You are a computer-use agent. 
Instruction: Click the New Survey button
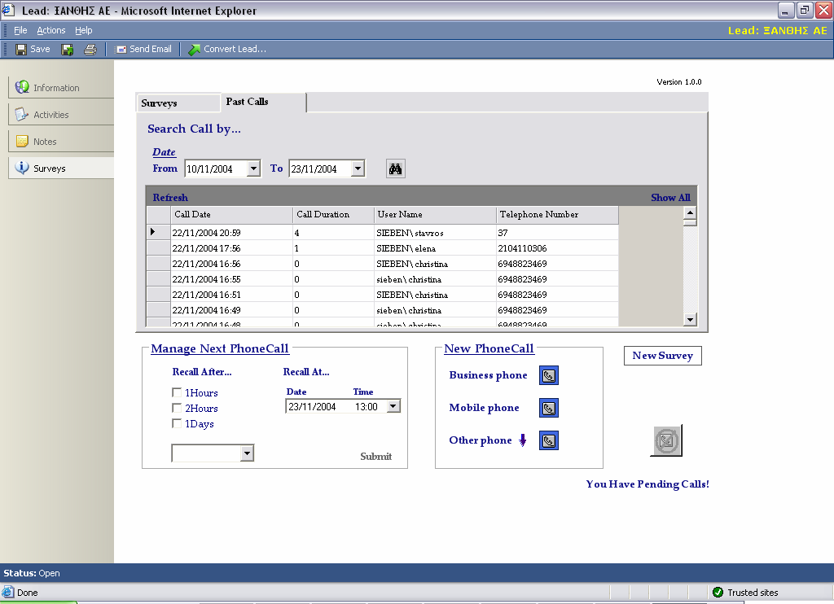pos(663,356)
